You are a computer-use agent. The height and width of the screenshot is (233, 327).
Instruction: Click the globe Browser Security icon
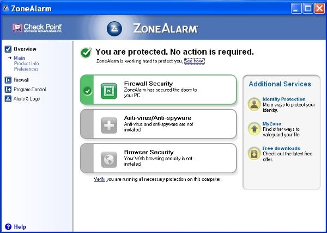pyautogui.click(x=109, y=160)
